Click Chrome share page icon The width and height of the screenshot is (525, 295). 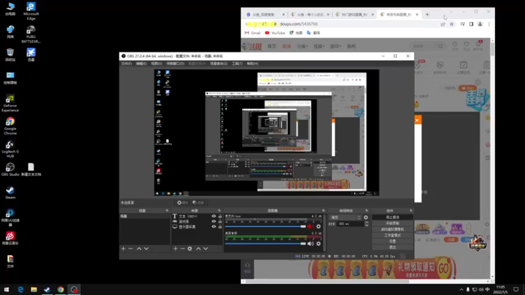(x=443, y=24)
